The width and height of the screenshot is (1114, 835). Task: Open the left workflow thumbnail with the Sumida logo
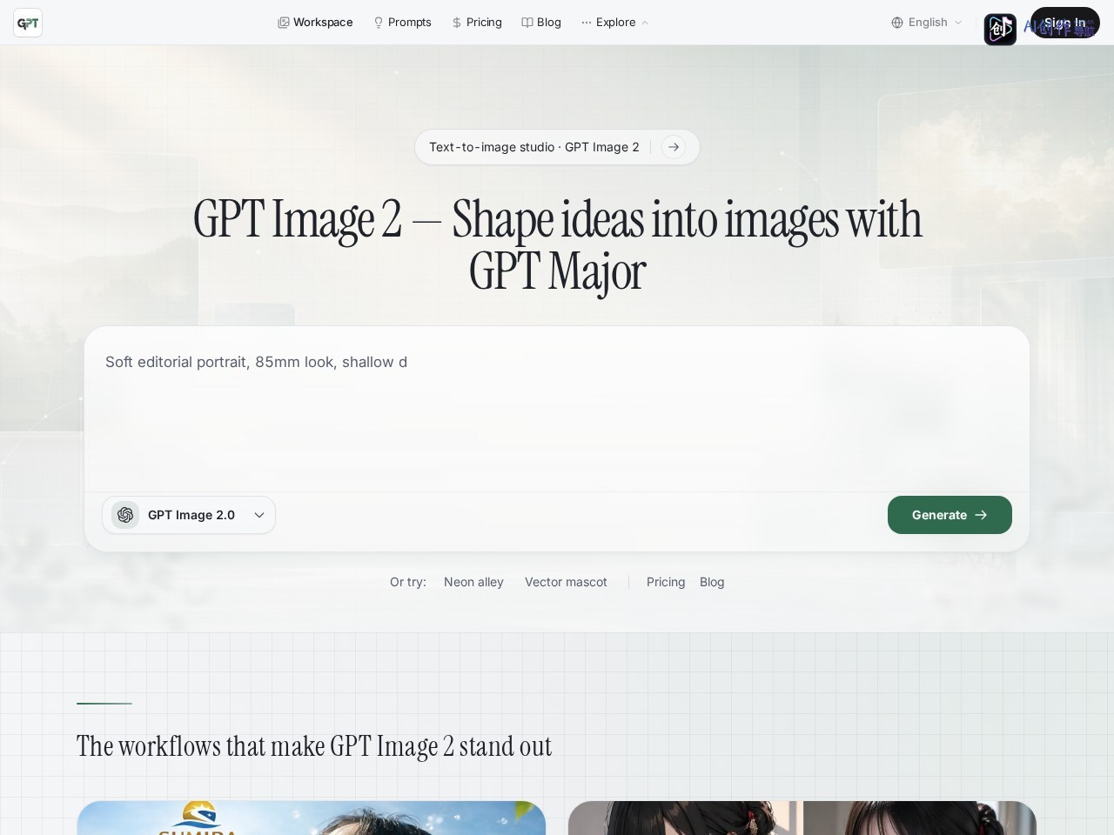click(x=312, y=818)
